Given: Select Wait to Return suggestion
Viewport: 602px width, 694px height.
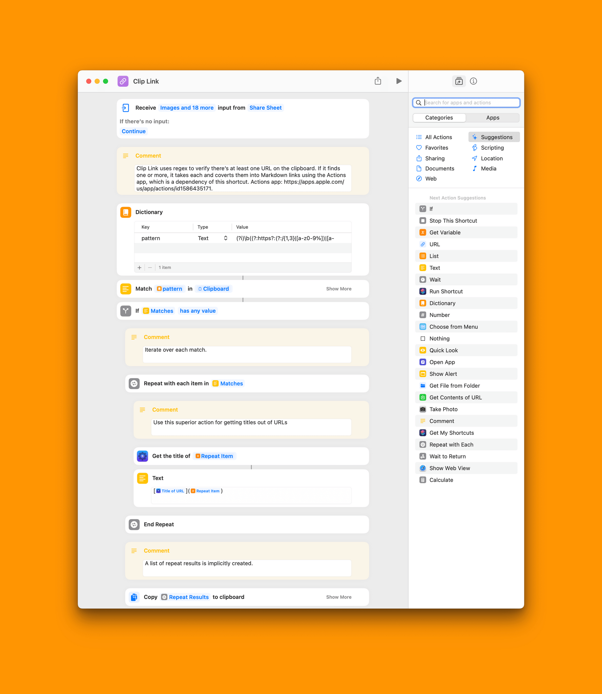Looking at the screenshot, I should (x=466, y=456).
